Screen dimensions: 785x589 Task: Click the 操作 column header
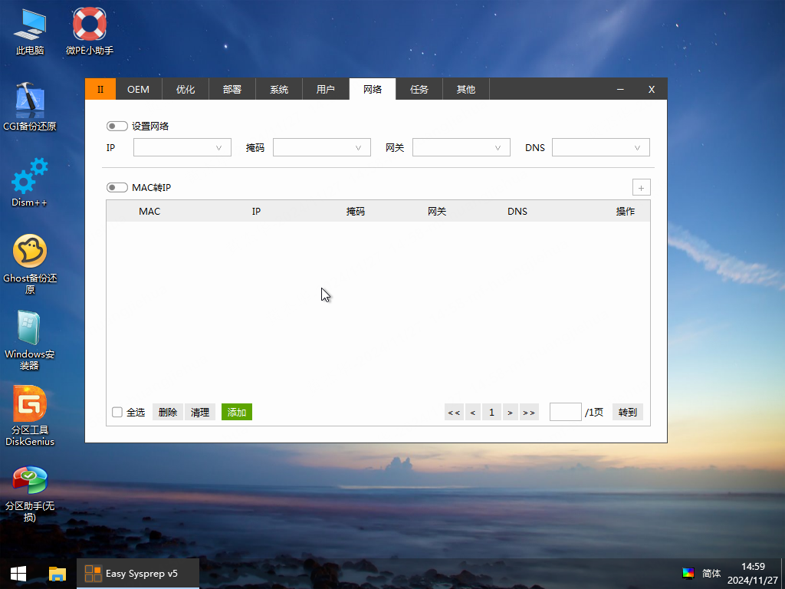626,212
